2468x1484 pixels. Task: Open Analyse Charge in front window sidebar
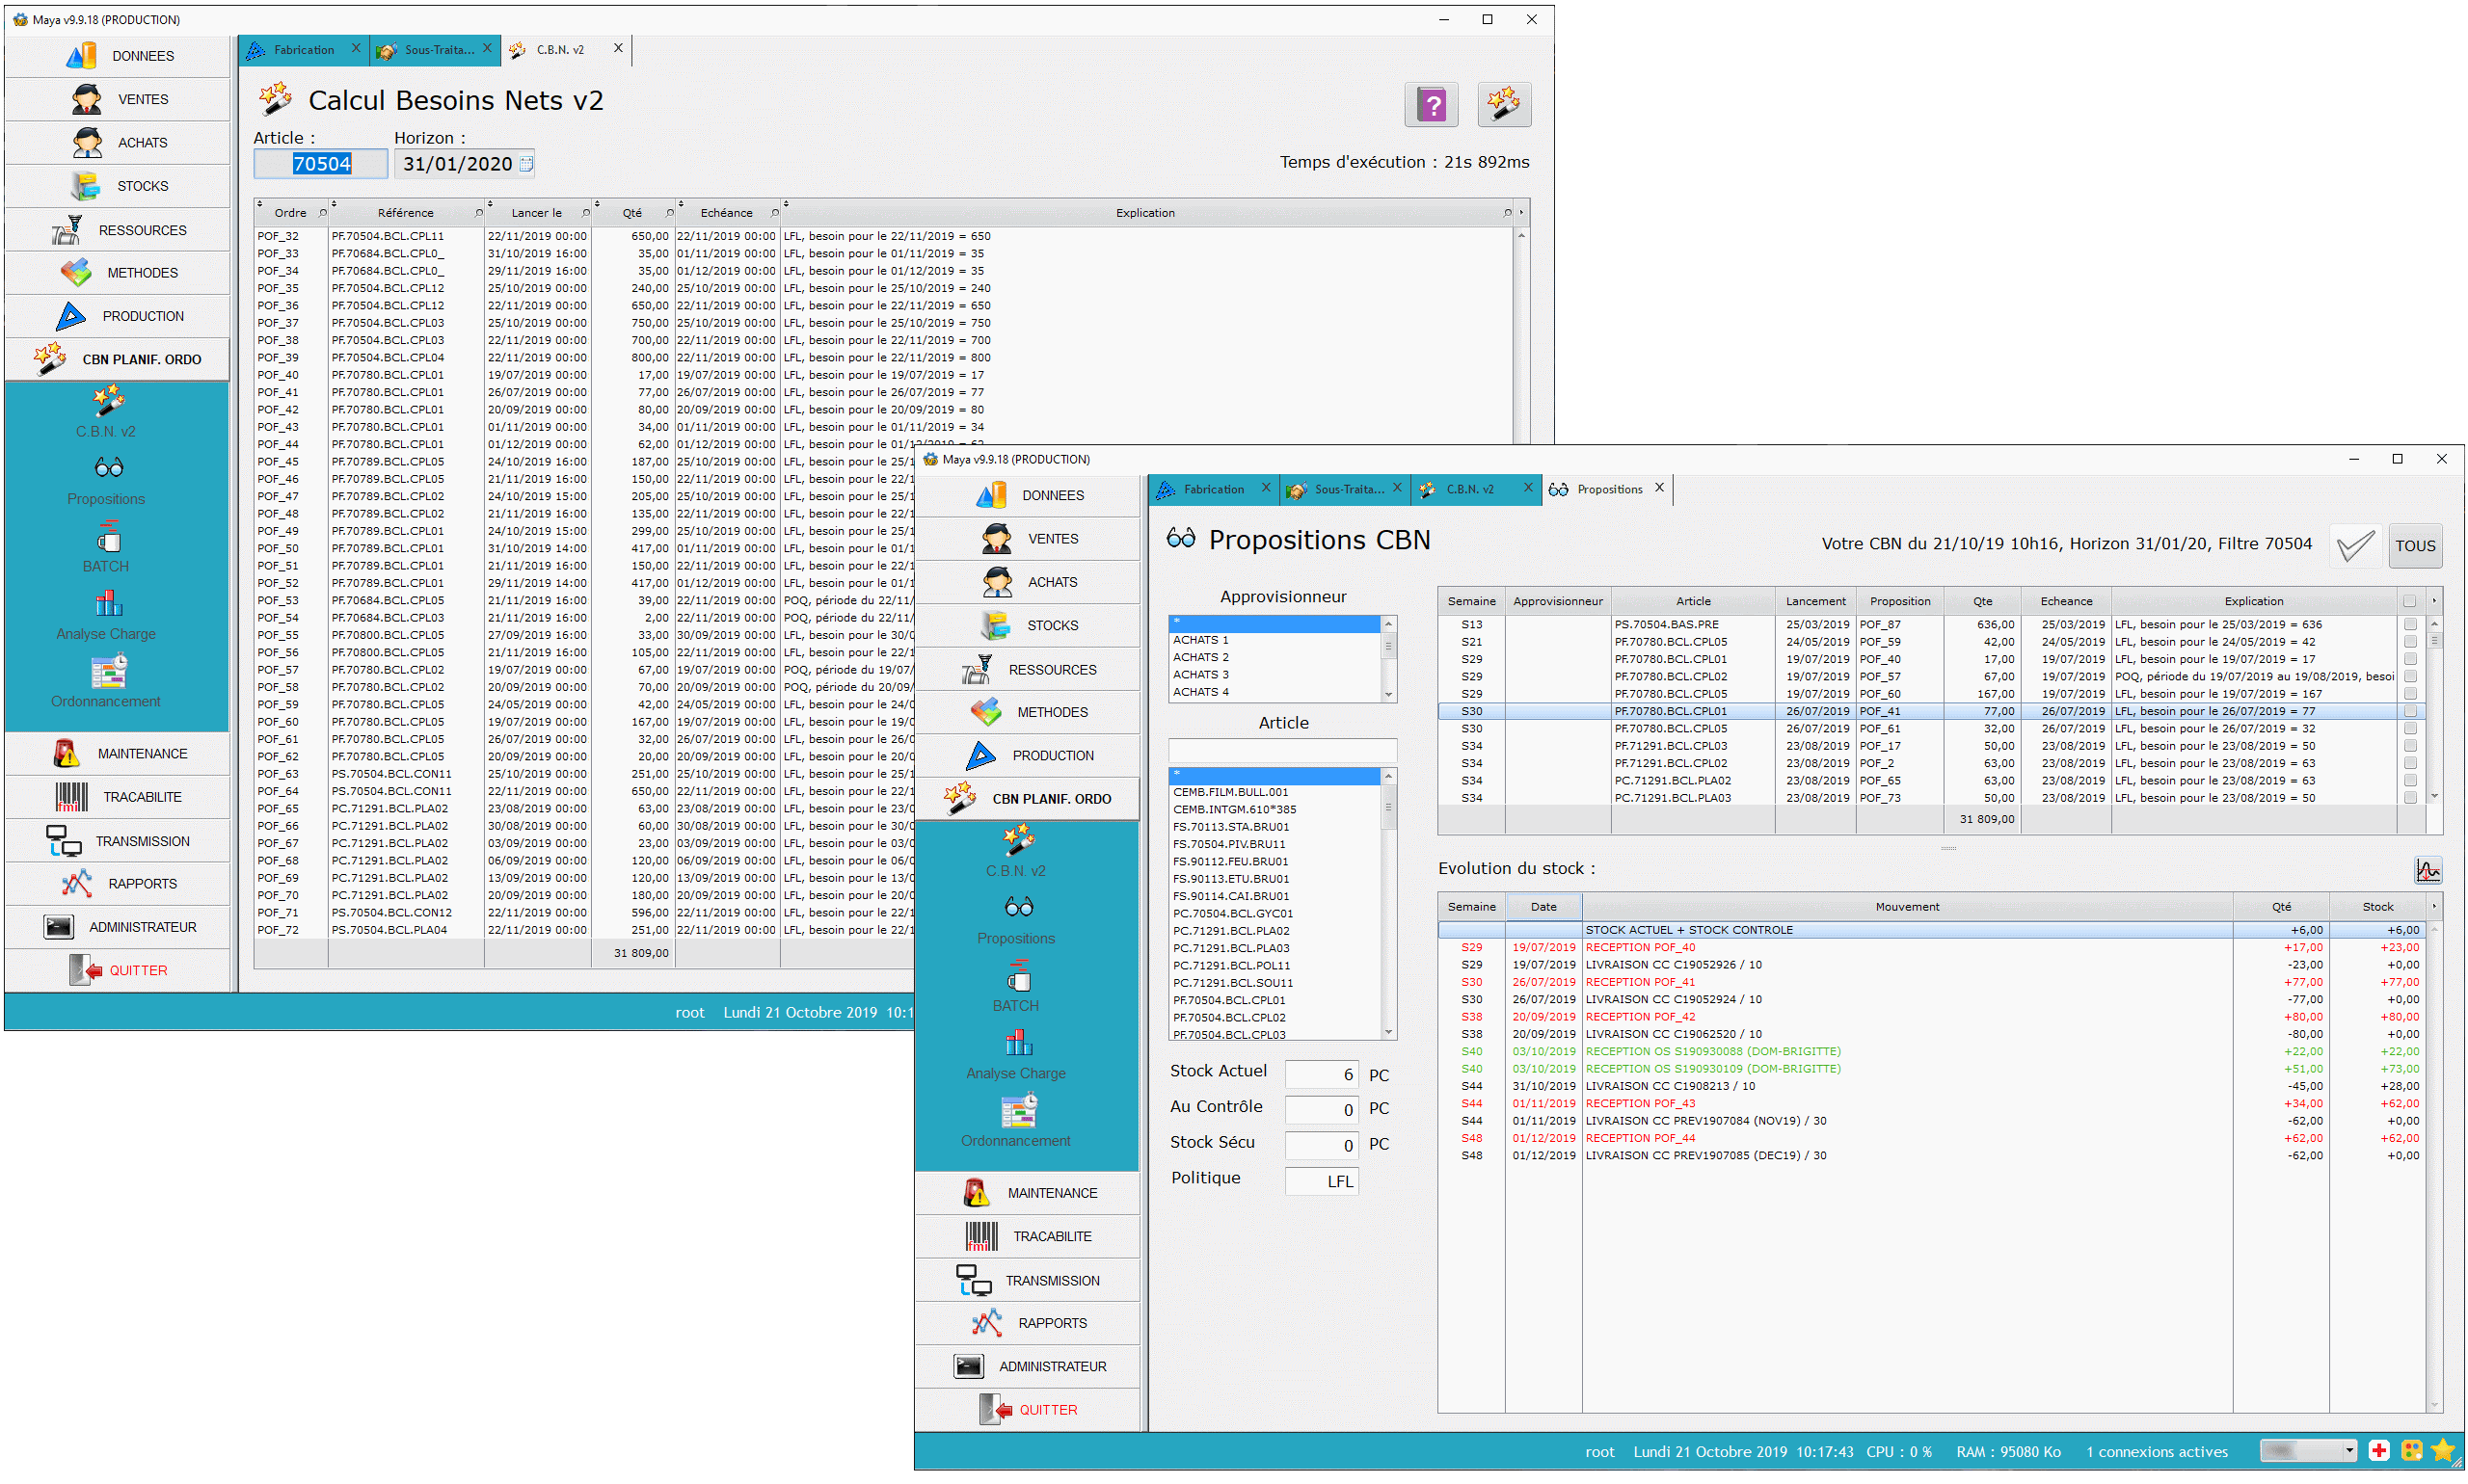[1016, 1054]
